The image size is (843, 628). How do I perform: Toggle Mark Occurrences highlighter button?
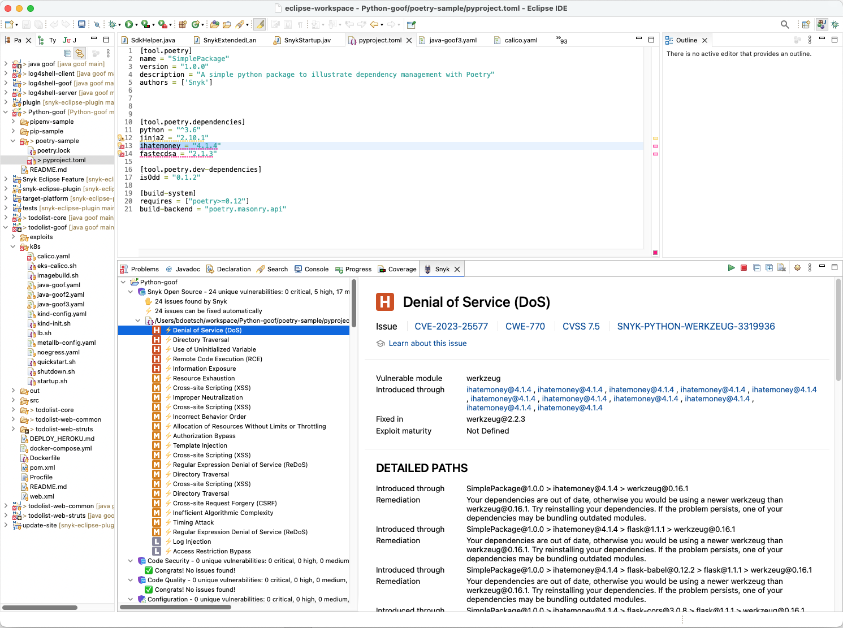click(260, 24)
